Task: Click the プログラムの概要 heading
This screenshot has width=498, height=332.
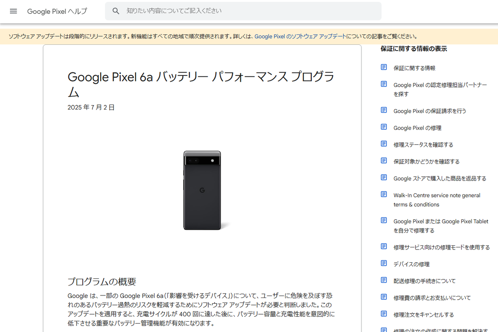Action: [102, 281]
